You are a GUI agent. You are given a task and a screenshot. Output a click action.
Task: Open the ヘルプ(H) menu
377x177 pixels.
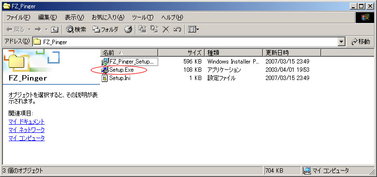(172, 17)
